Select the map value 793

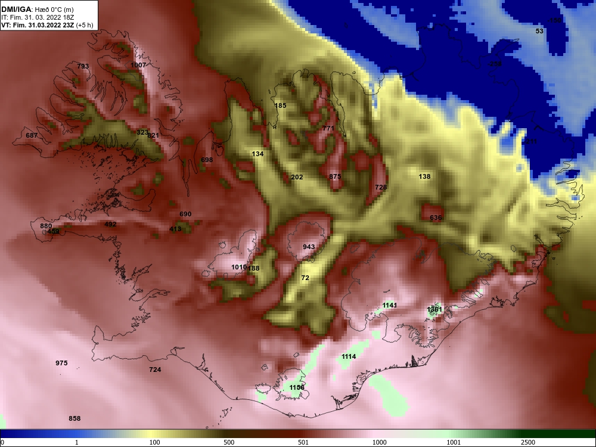pyautogui.click(x=83, y=66)
